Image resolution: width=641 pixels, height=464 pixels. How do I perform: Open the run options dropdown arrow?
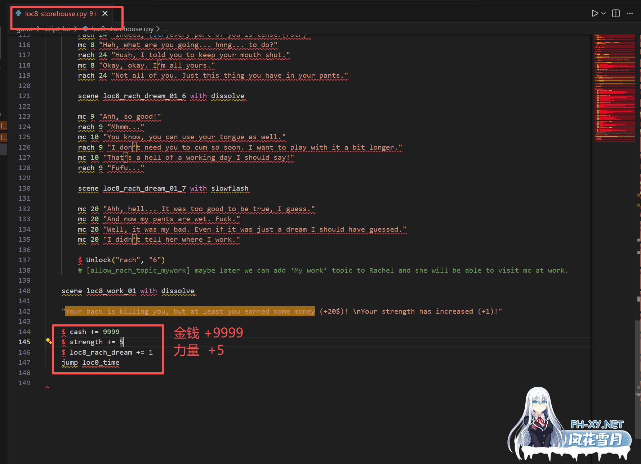tap(604, 14)
